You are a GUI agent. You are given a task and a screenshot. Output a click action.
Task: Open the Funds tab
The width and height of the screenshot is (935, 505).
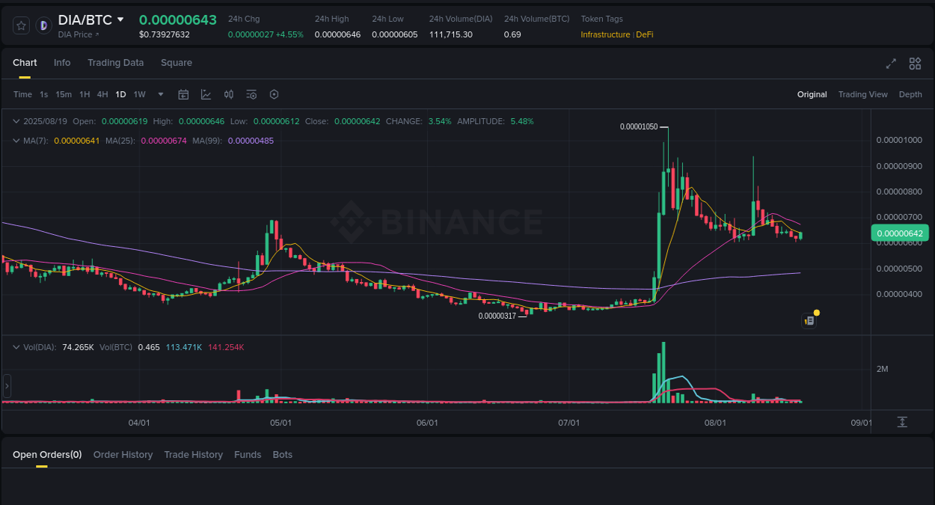(248, 455)
